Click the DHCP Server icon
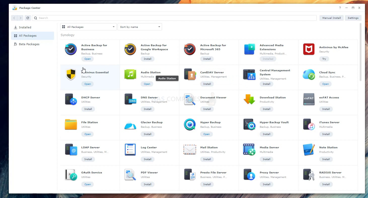The height and width of the screenshot is (198, 368). click(71, 99)
